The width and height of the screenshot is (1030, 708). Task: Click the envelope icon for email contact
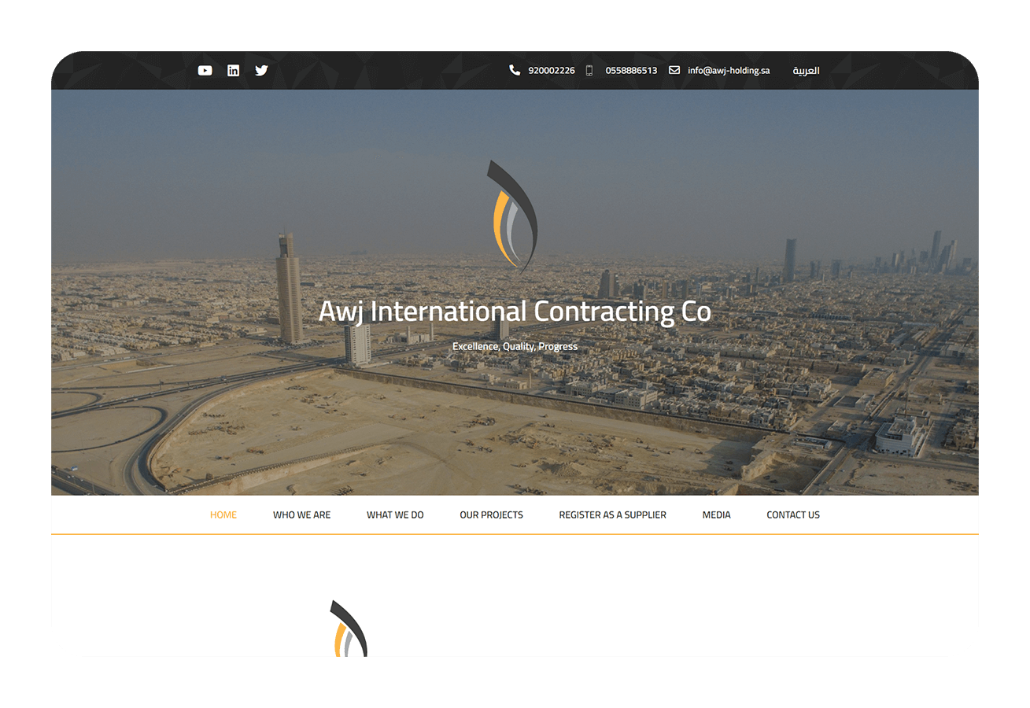[x=674, y=70]
